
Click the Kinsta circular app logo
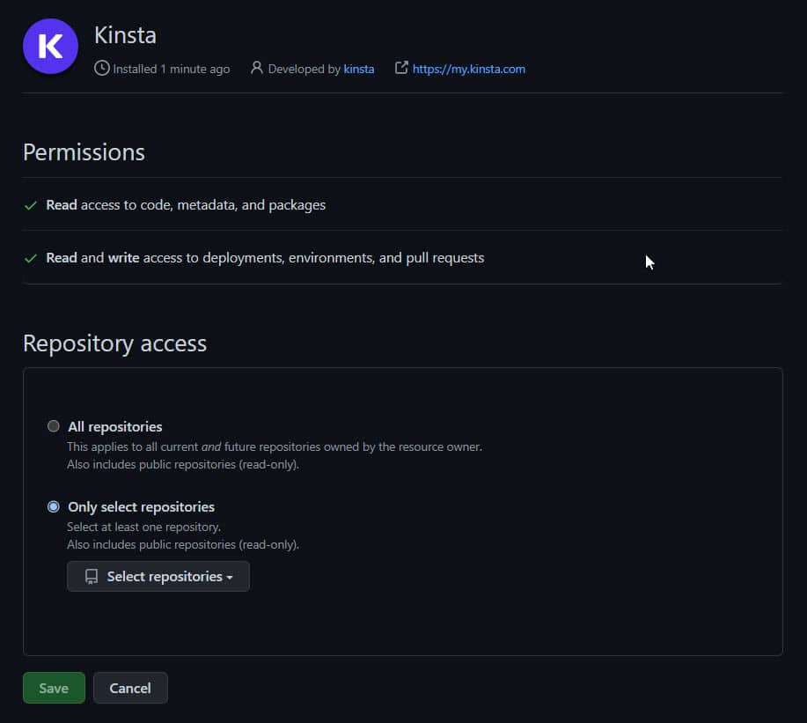click(x=50, y=47)
